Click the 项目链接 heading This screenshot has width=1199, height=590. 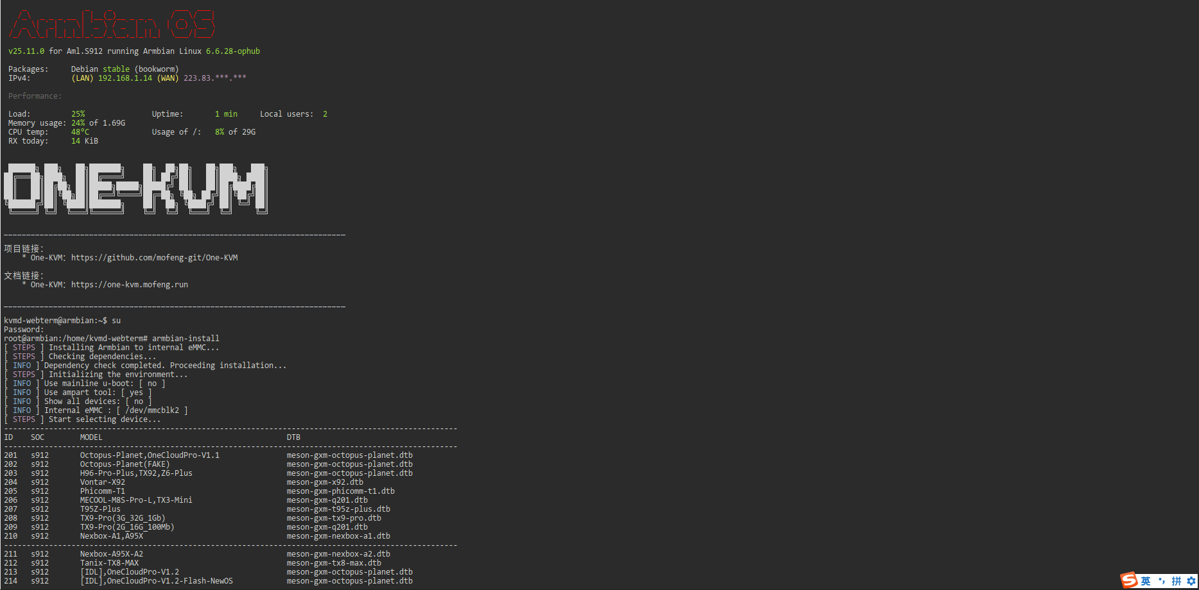click(x=24, y=249)
